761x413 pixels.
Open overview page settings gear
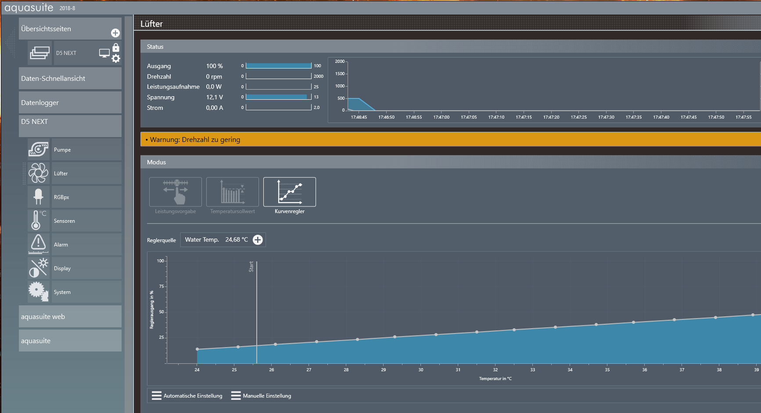pos(116,58)
